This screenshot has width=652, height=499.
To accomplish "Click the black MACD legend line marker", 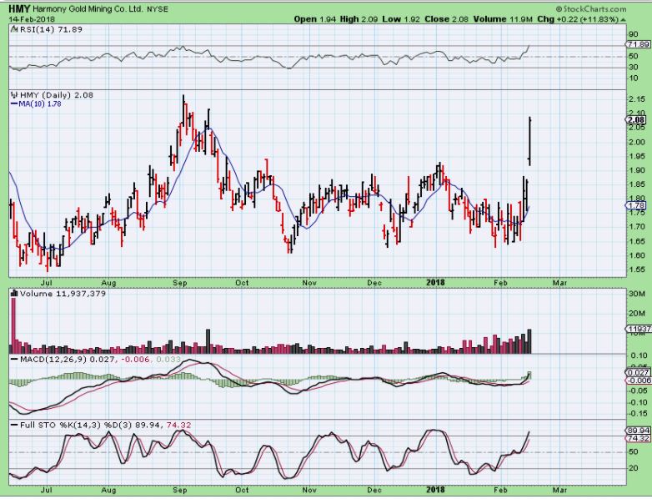I will coord(14,359).
